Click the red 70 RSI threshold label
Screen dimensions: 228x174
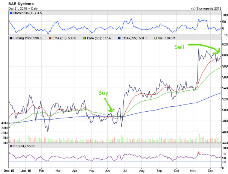tap(224, 154)
